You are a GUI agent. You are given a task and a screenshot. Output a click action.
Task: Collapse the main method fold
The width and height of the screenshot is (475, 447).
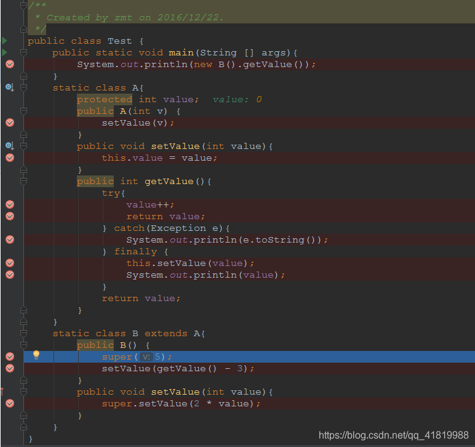point(23,52)
